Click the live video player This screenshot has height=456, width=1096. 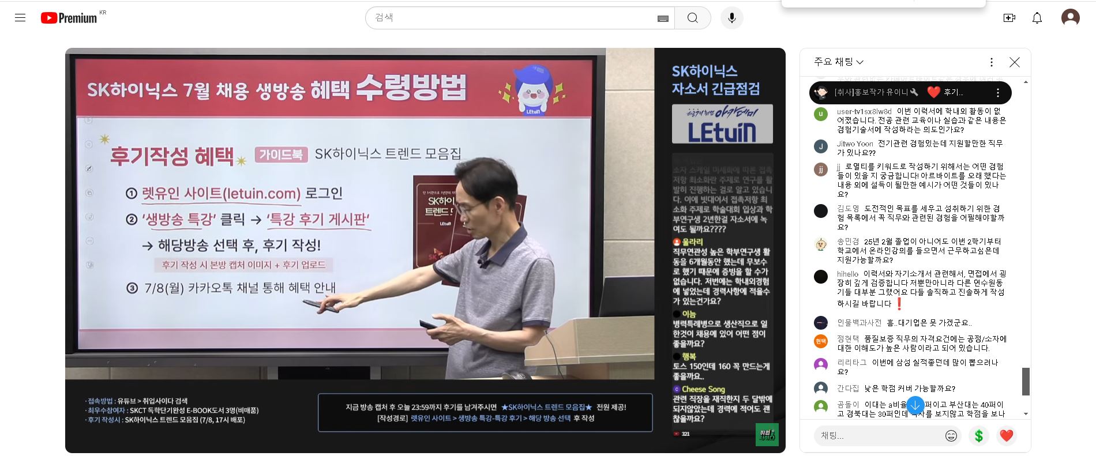click(x=425, y=250)
